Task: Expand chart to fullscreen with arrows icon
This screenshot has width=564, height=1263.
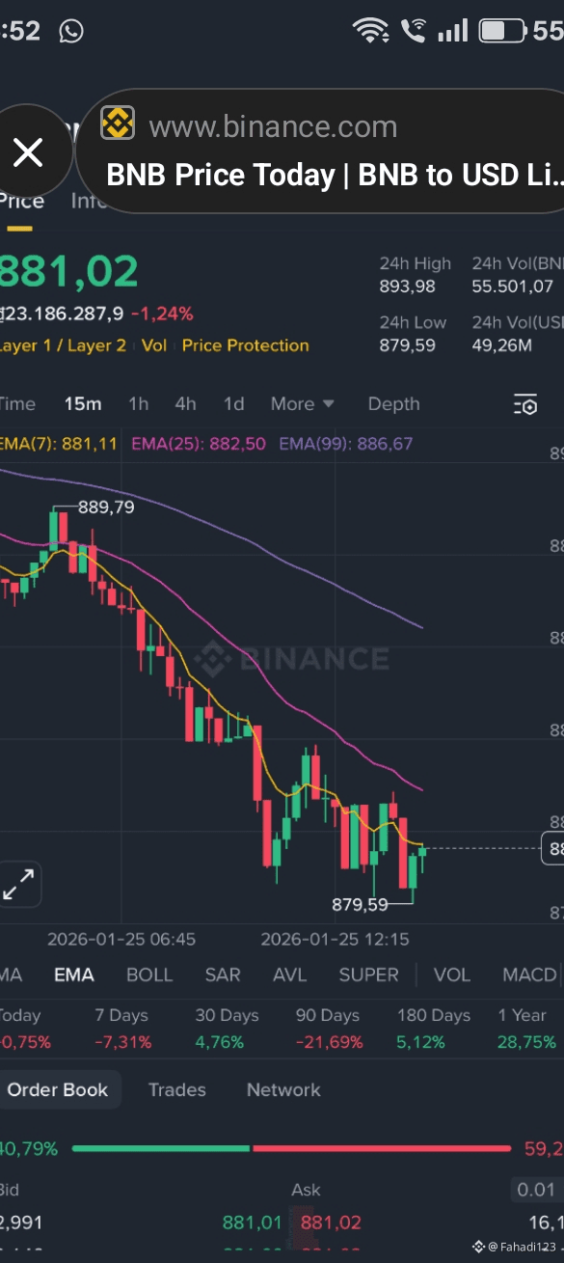Action: (x=18, y=883)
